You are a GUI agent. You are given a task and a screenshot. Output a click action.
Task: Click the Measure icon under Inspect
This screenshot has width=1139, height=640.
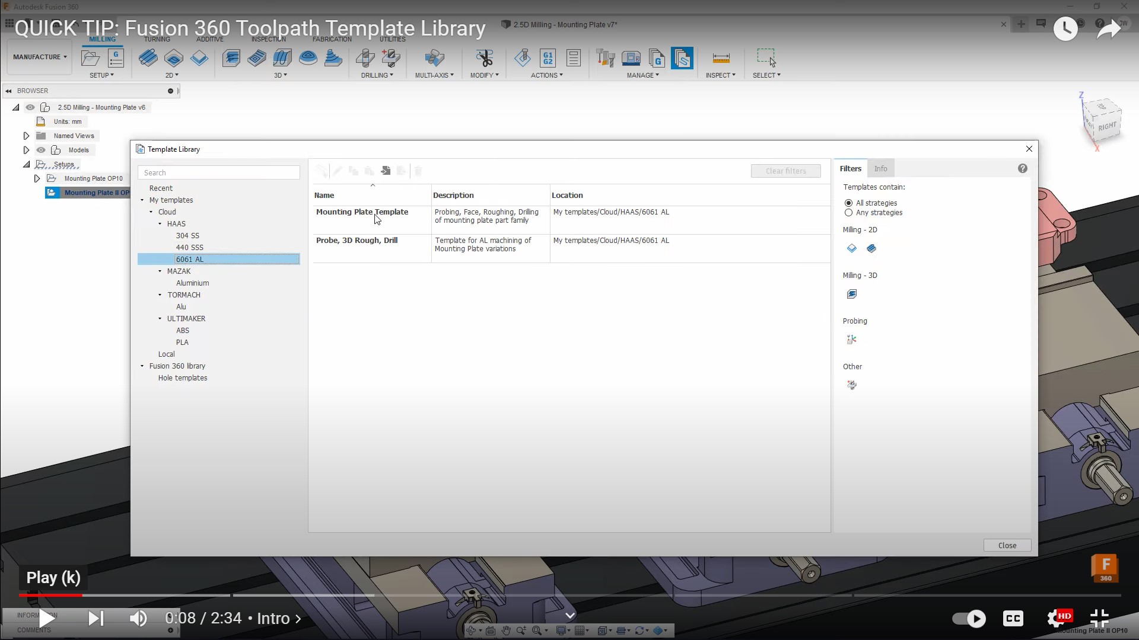pyautogui.click(x=721, y=58)
